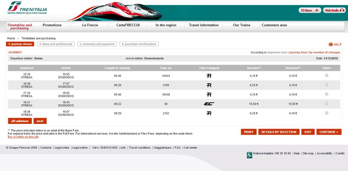Click regional train icon for train 2152
The width and height of the screenshot is (348, 171).
coord(209,113)
